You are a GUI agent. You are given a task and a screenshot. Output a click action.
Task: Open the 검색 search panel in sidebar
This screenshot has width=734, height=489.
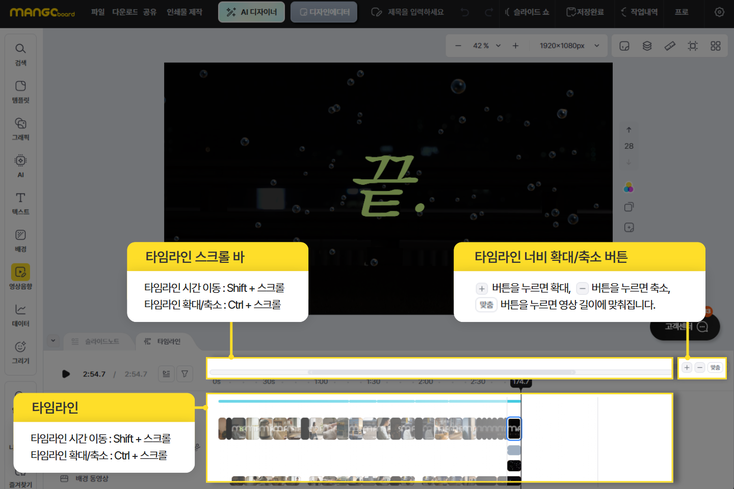click(20, 54)
